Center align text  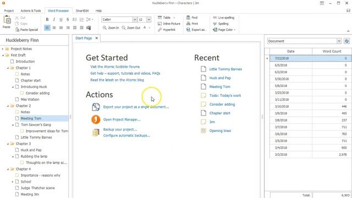click(x=54, y=28)
